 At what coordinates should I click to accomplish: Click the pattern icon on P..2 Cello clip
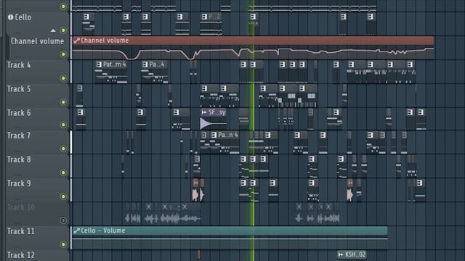click(x=204, y=17)
